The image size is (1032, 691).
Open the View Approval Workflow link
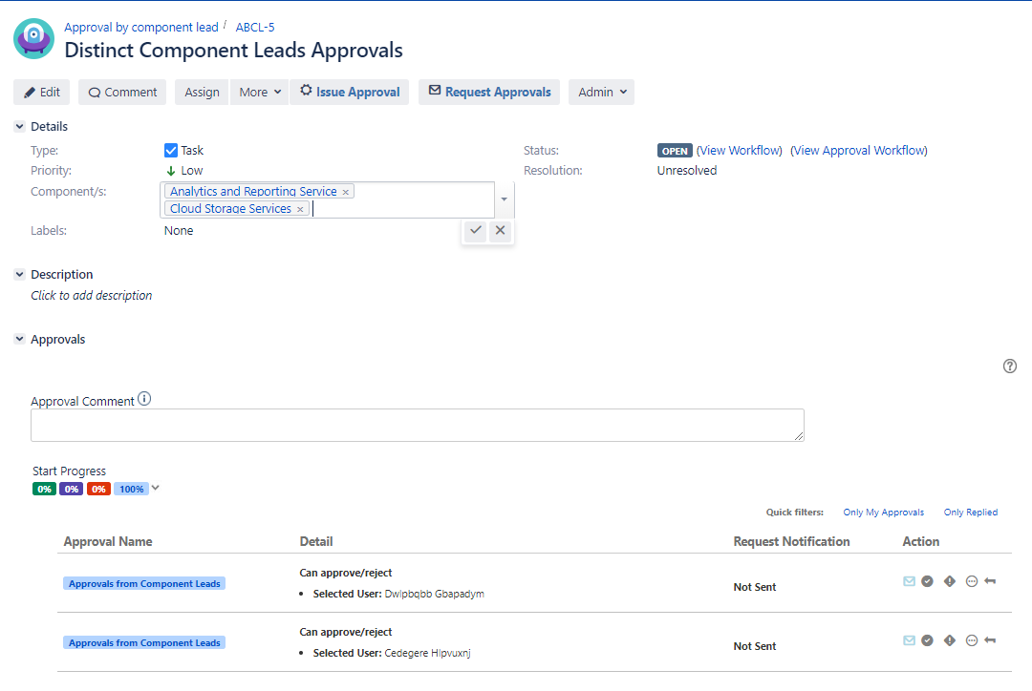tap(859, 151)
